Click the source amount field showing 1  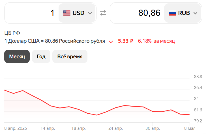tap(31, 13)
